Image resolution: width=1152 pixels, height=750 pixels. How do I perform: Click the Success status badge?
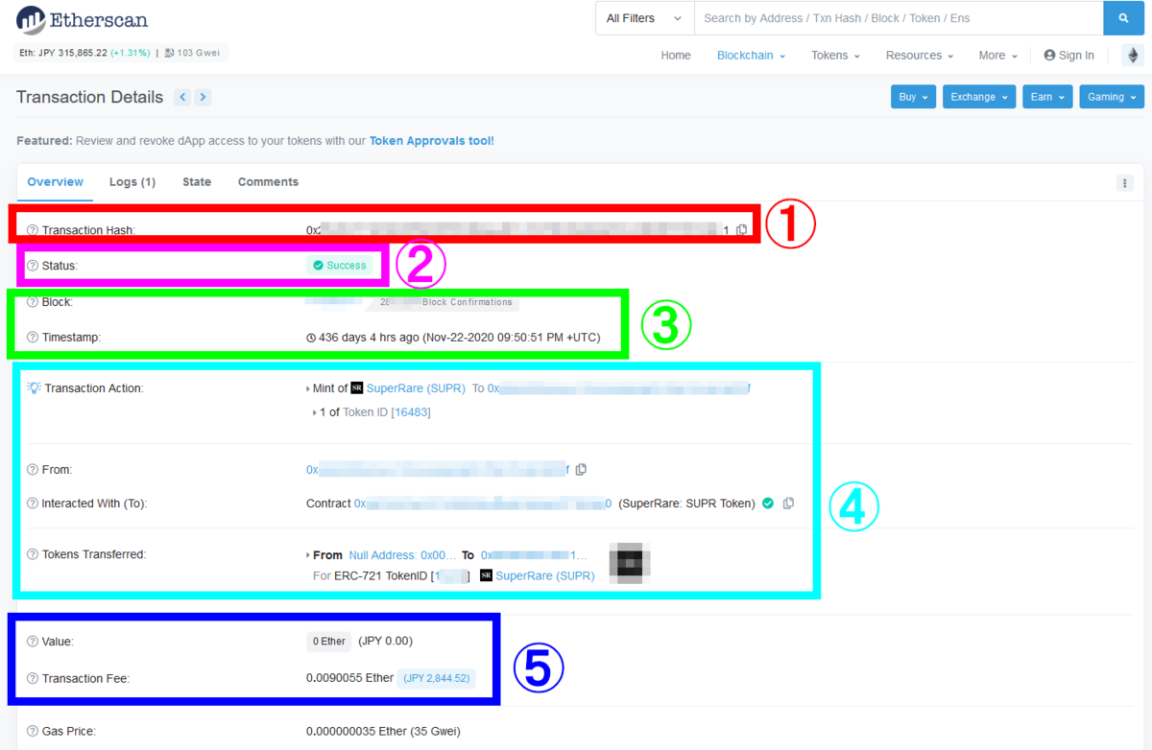340,266
